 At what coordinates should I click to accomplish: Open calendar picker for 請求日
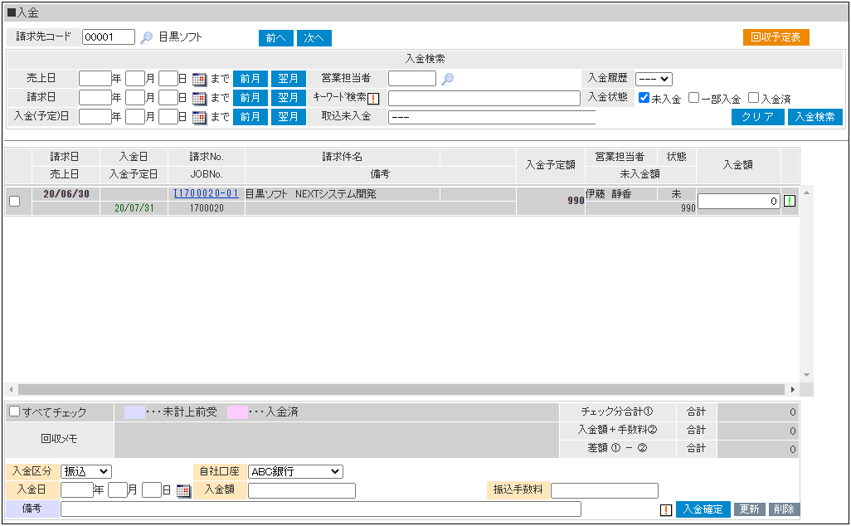199,98
